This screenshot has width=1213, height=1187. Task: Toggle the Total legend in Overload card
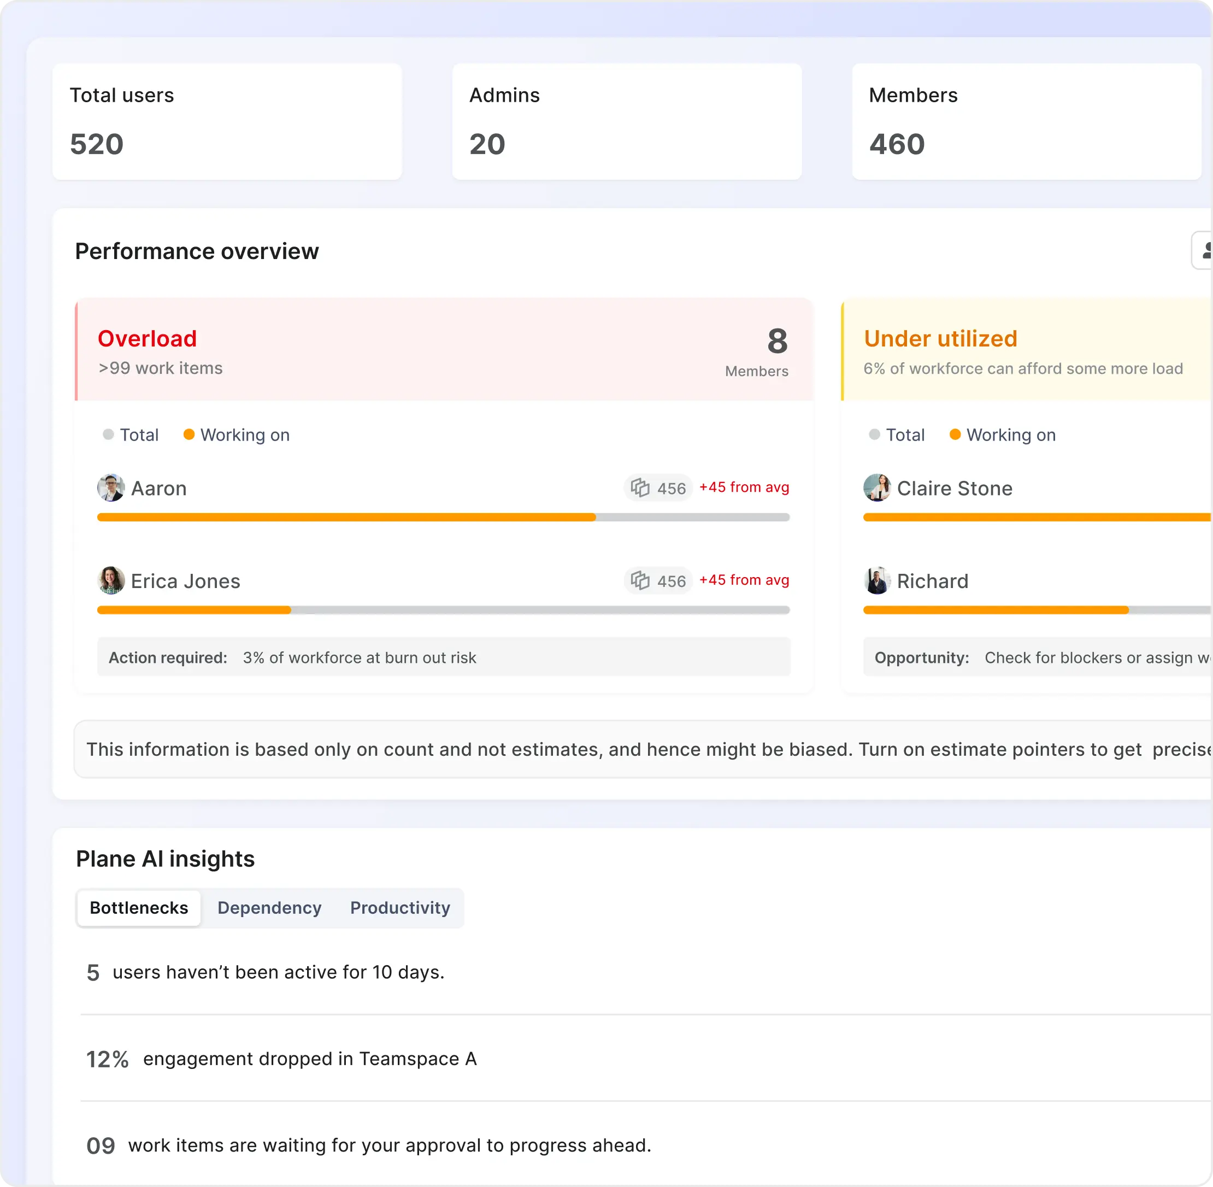pos(131,434)
